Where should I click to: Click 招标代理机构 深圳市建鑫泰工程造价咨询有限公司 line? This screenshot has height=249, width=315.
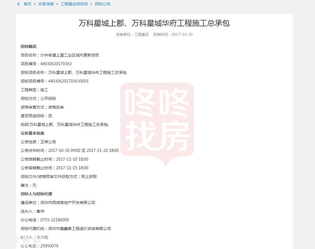click(66, 229)
